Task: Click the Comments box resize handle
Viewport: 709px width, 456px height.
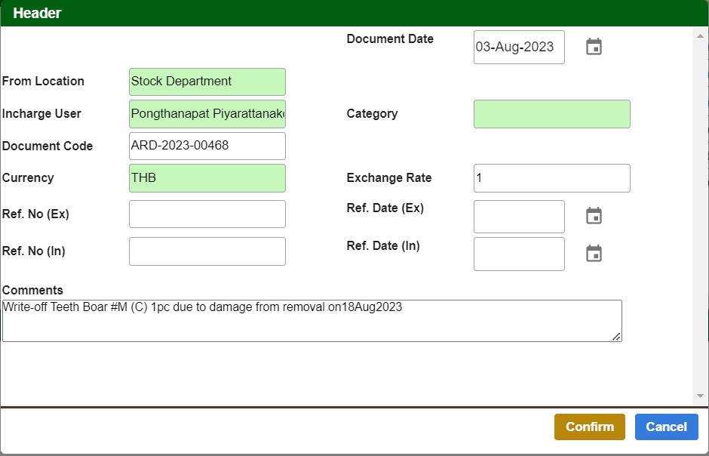Action: [x=617, y=337]
